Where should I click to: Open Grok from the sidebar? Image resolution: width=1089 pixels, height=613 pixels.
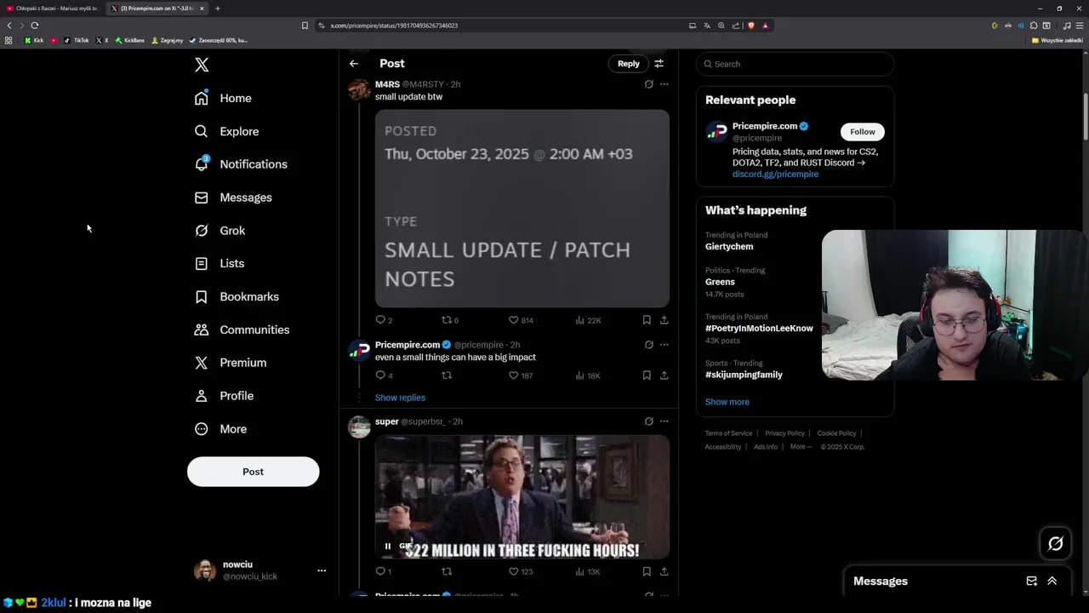point(220,231)
